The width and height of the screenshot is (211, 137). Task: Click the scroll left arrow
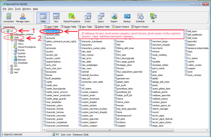45,130
